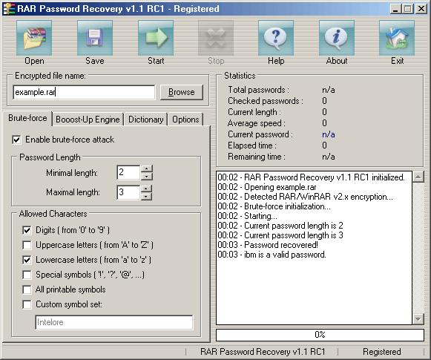Maximize the RAR Password Recovery window

pyautogui.click(x=408, y=9)
